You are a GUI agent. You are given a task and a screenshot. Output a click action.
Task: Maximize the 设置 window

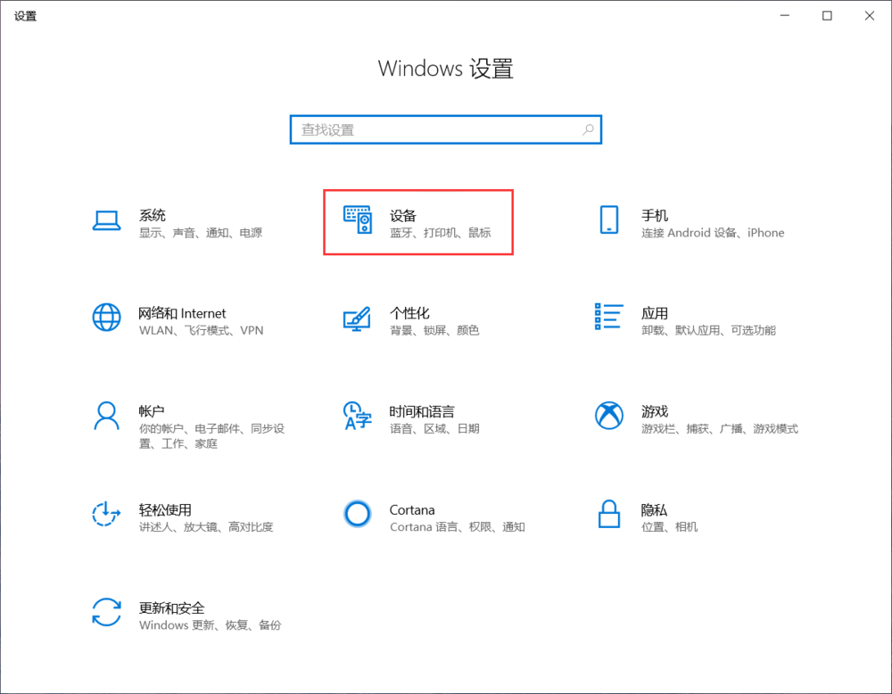pyautogui.click(x=827, y=15)
